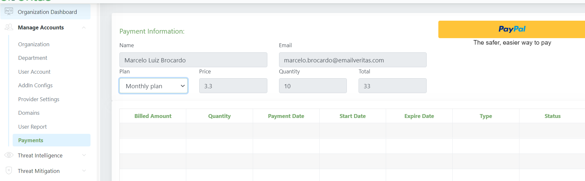The height and width of the screenshot is (181, 585).
Task: Expand the Threat Mitigation chevron
Action: [84, 171]
